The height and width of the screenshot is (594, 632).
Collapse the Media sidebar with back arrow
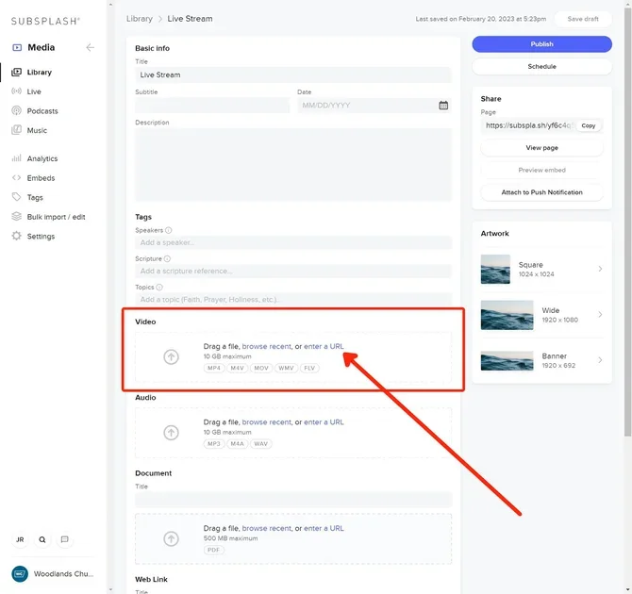click(90, 47)
